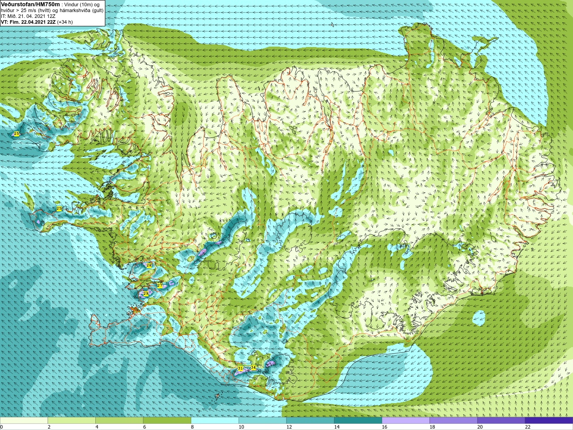
Task: Click the scale number 16 under the legend
Action: pyautogui.click(x=384, y=427)
